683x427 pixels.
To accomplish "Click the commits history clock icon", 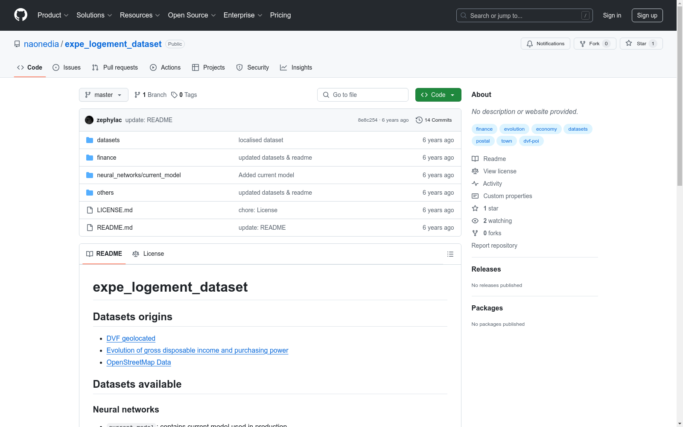I will [x=419, y=120].
